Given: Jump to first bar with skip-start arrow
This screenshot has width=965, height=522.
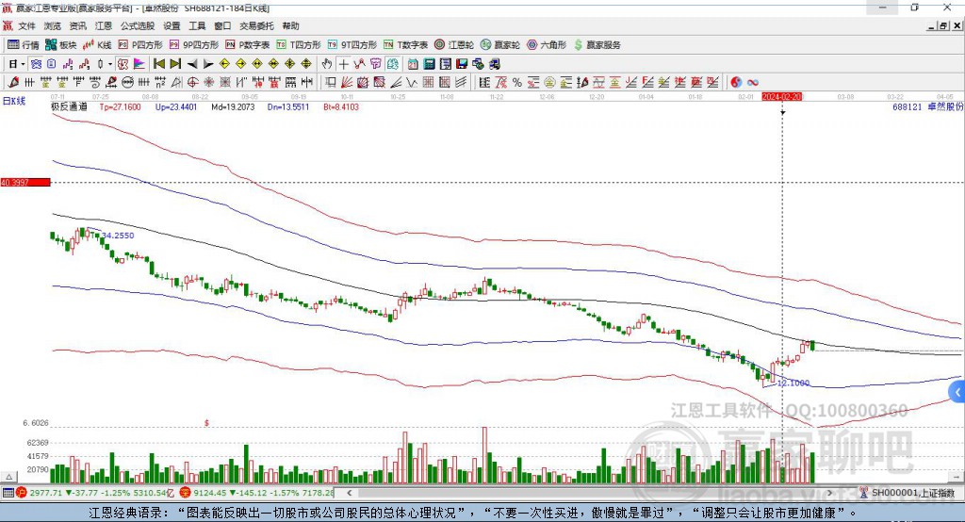Looking at the screenshot, I should [158, 64].
